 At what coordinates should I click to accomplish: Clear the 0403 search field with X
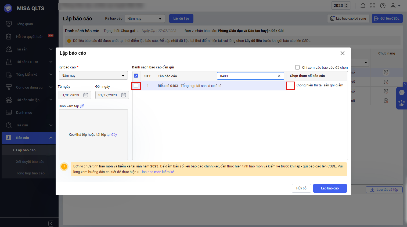coord(279,76)
